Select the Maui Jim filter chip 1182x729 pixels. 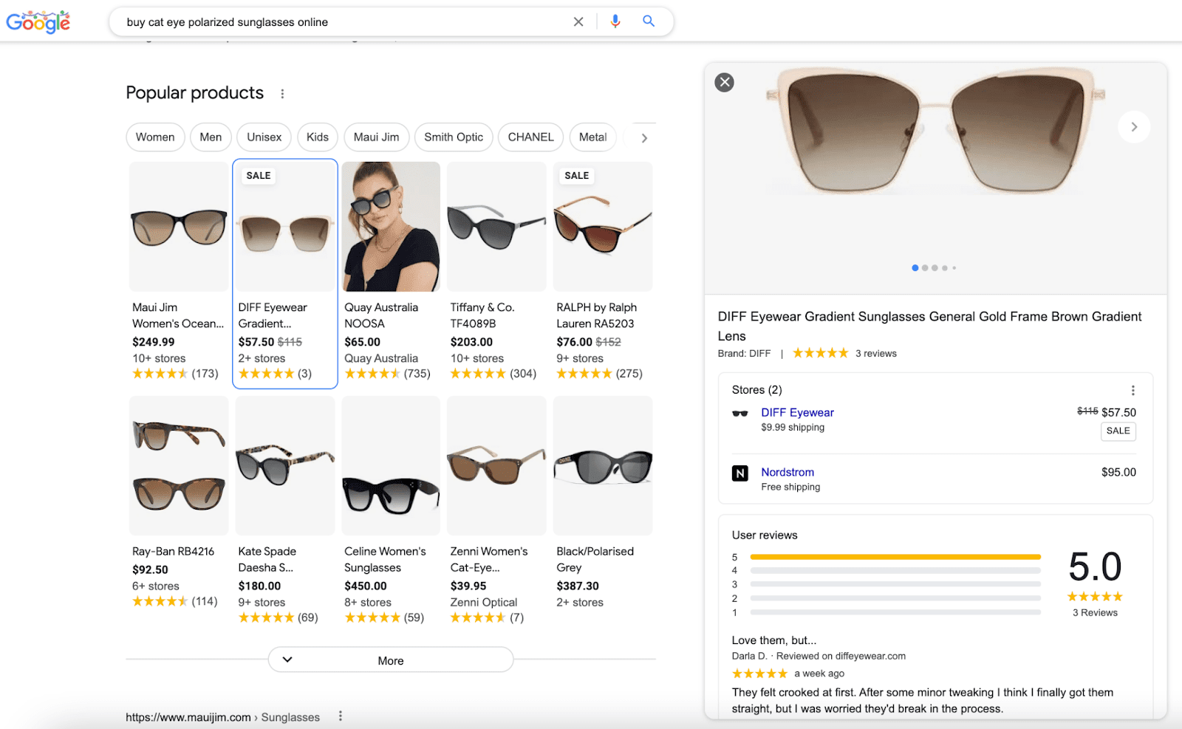[376, 137]
